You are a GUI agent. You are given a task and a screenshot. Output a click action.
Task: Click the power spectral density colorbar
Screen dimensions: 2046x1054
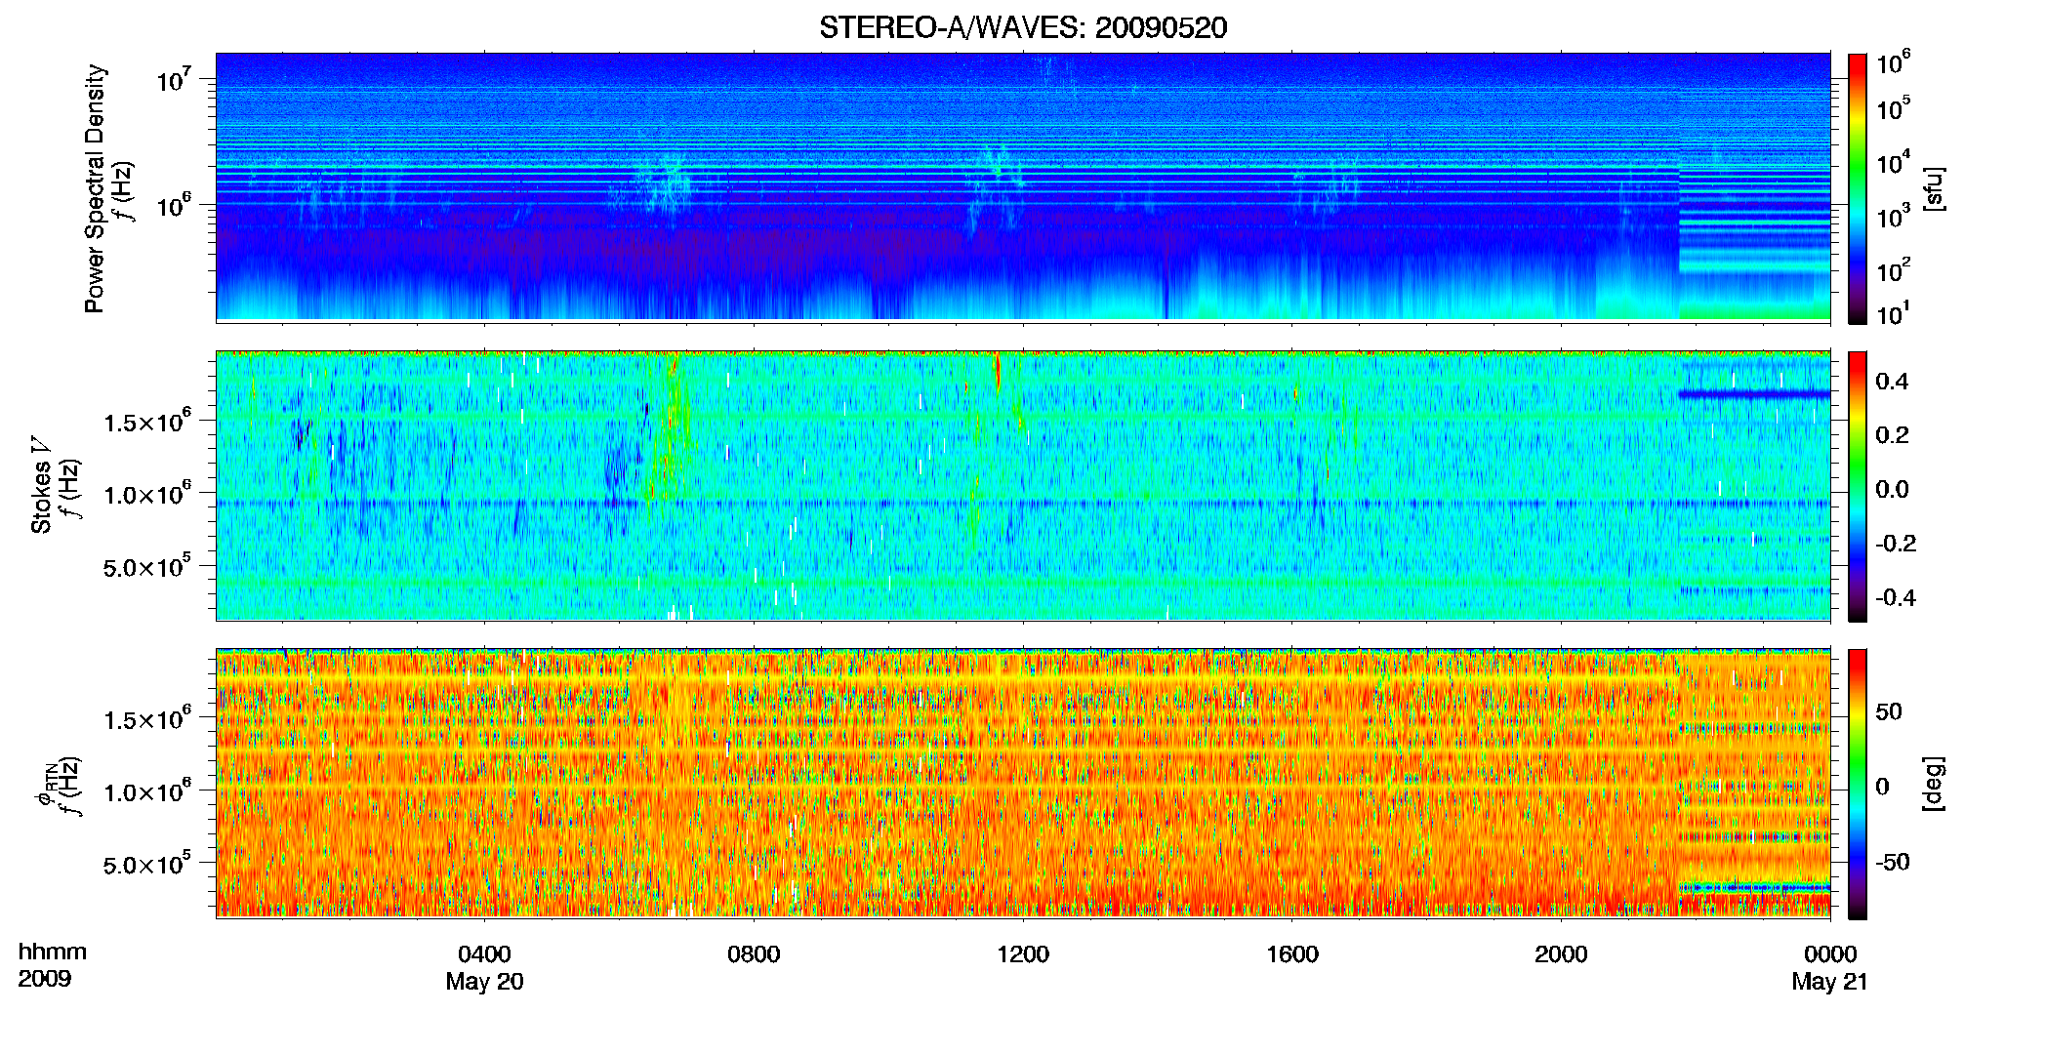tap(1857, 188)
